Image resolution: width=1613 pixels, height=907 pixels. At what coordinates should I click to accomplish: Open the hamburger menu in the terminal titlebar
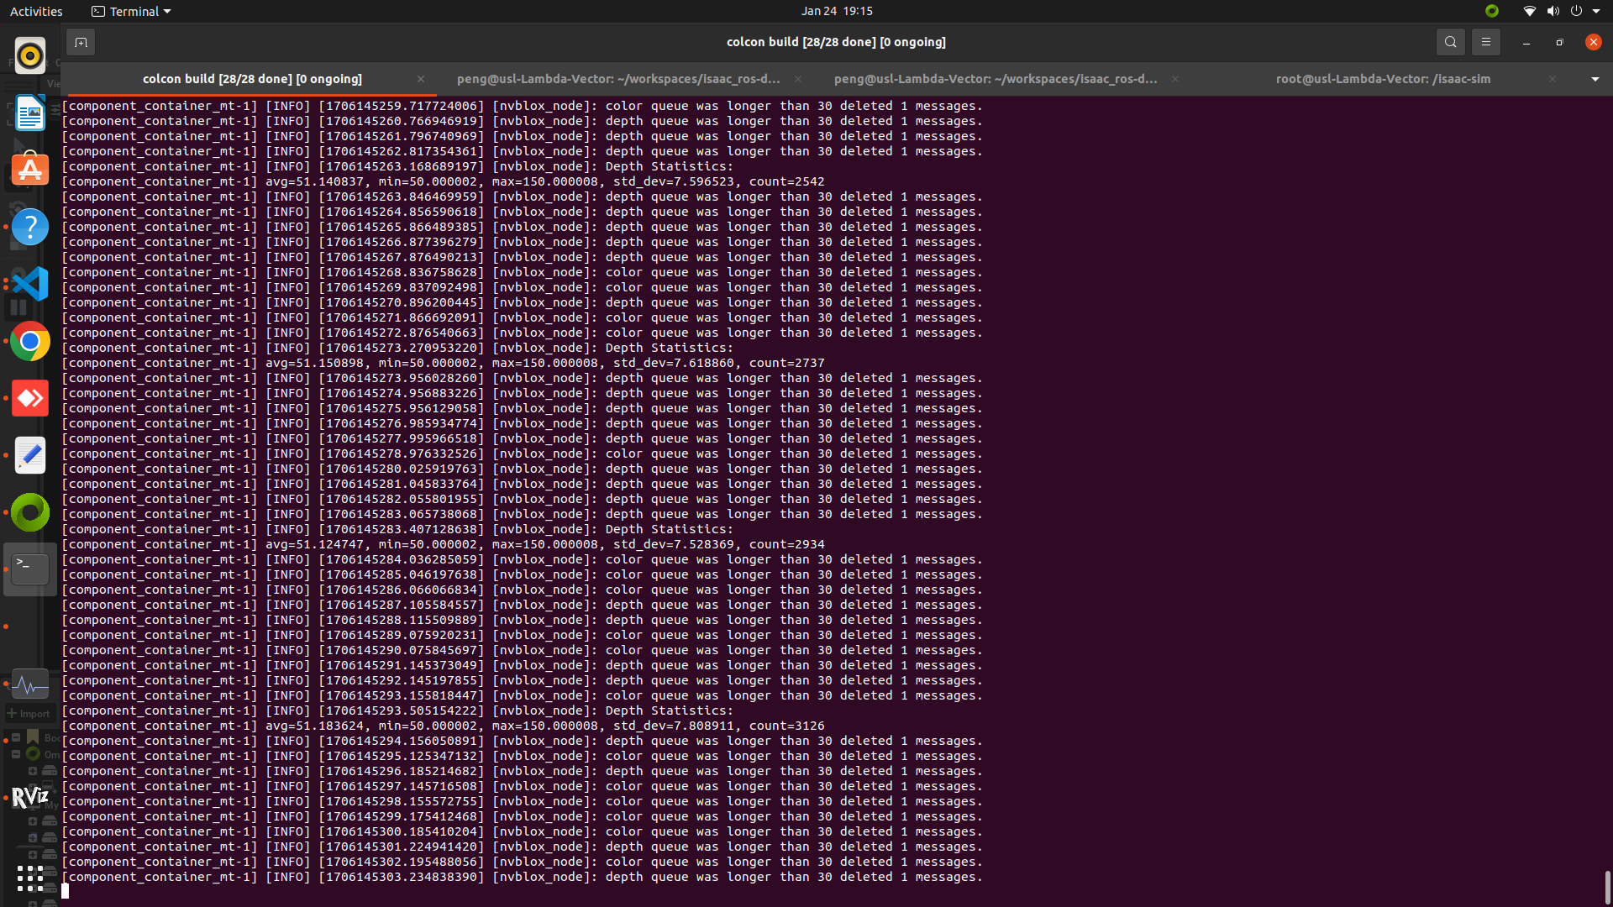1485,41
